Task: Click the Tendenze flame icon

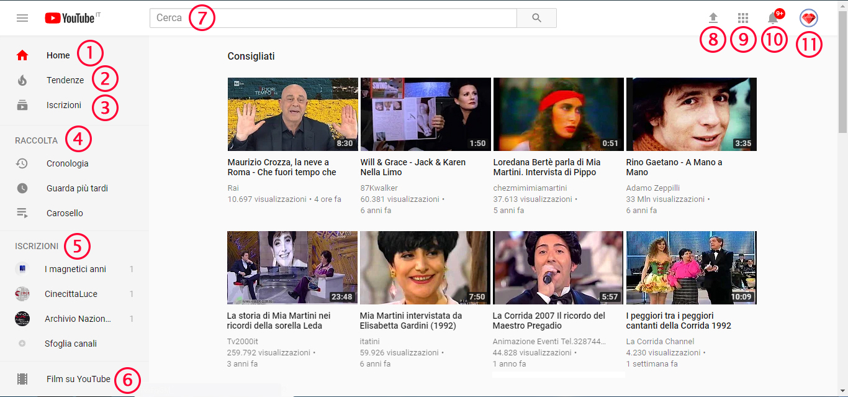Action: (22, 80)
